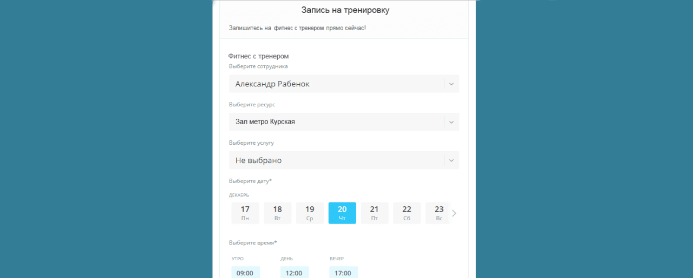Click the highlighted date 20 Чт
693x278 pixels.
(342, 213)
